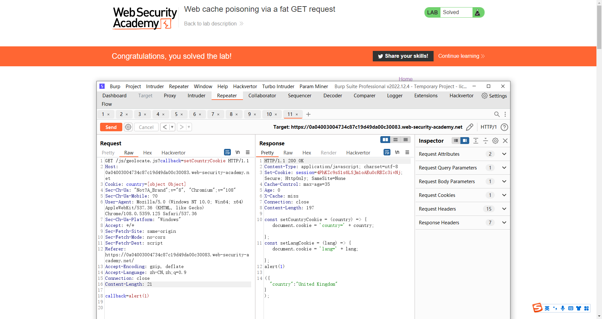Click the orange Send button
Image resolution: width=602 pixels, height=319 pixels.
pos(111,127)
